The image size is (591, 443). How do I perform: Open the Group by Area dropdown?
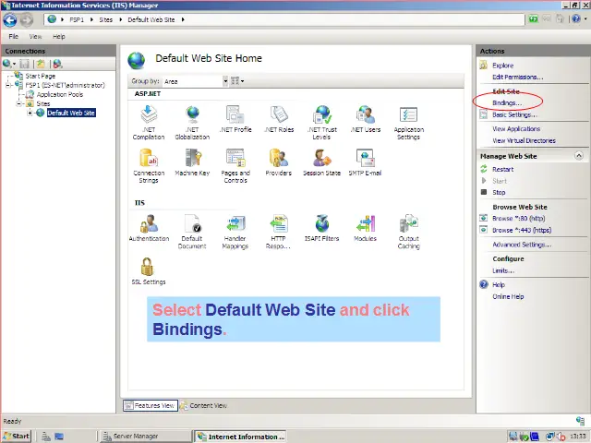tap(225, 81)
